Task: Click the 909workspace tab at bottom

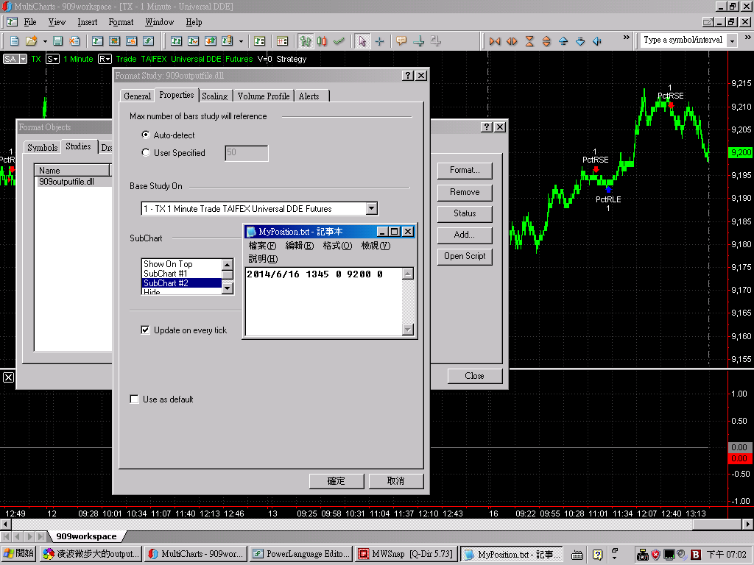Action: (87, 536)
